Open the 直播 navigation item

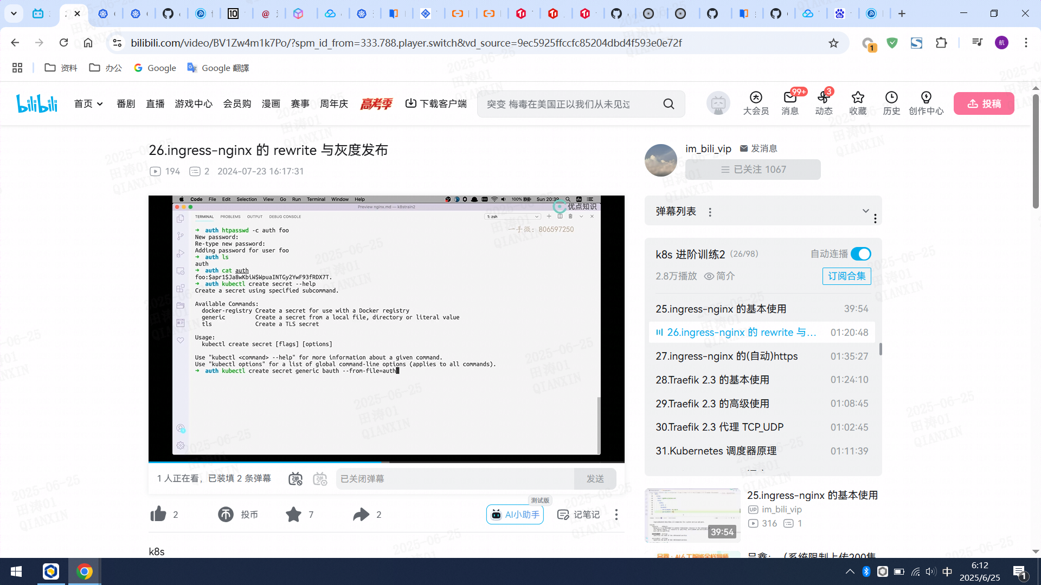pos(155,103)
